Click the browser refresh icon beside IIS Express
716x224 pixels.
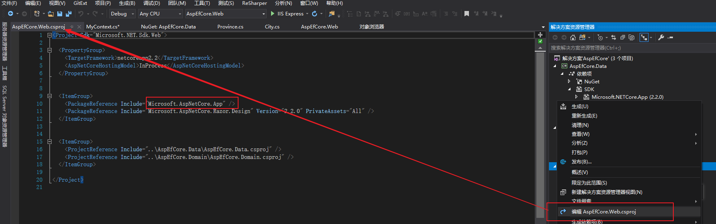pos(315,14)
